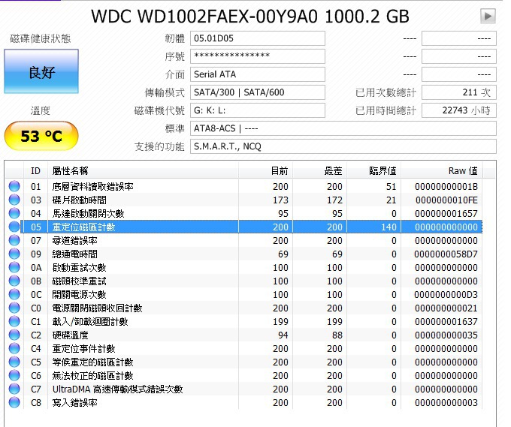Select the 總通電時間 row
This screenshot has height=427, width=511.
(x=243, y=254)
